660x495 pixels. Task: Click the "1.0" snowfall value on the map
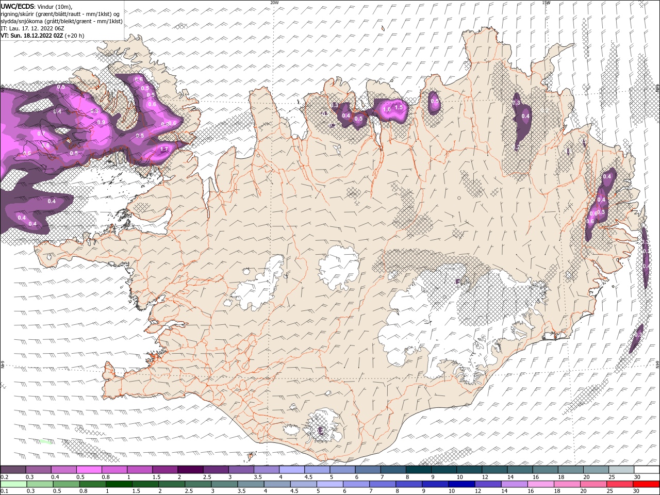387,110
